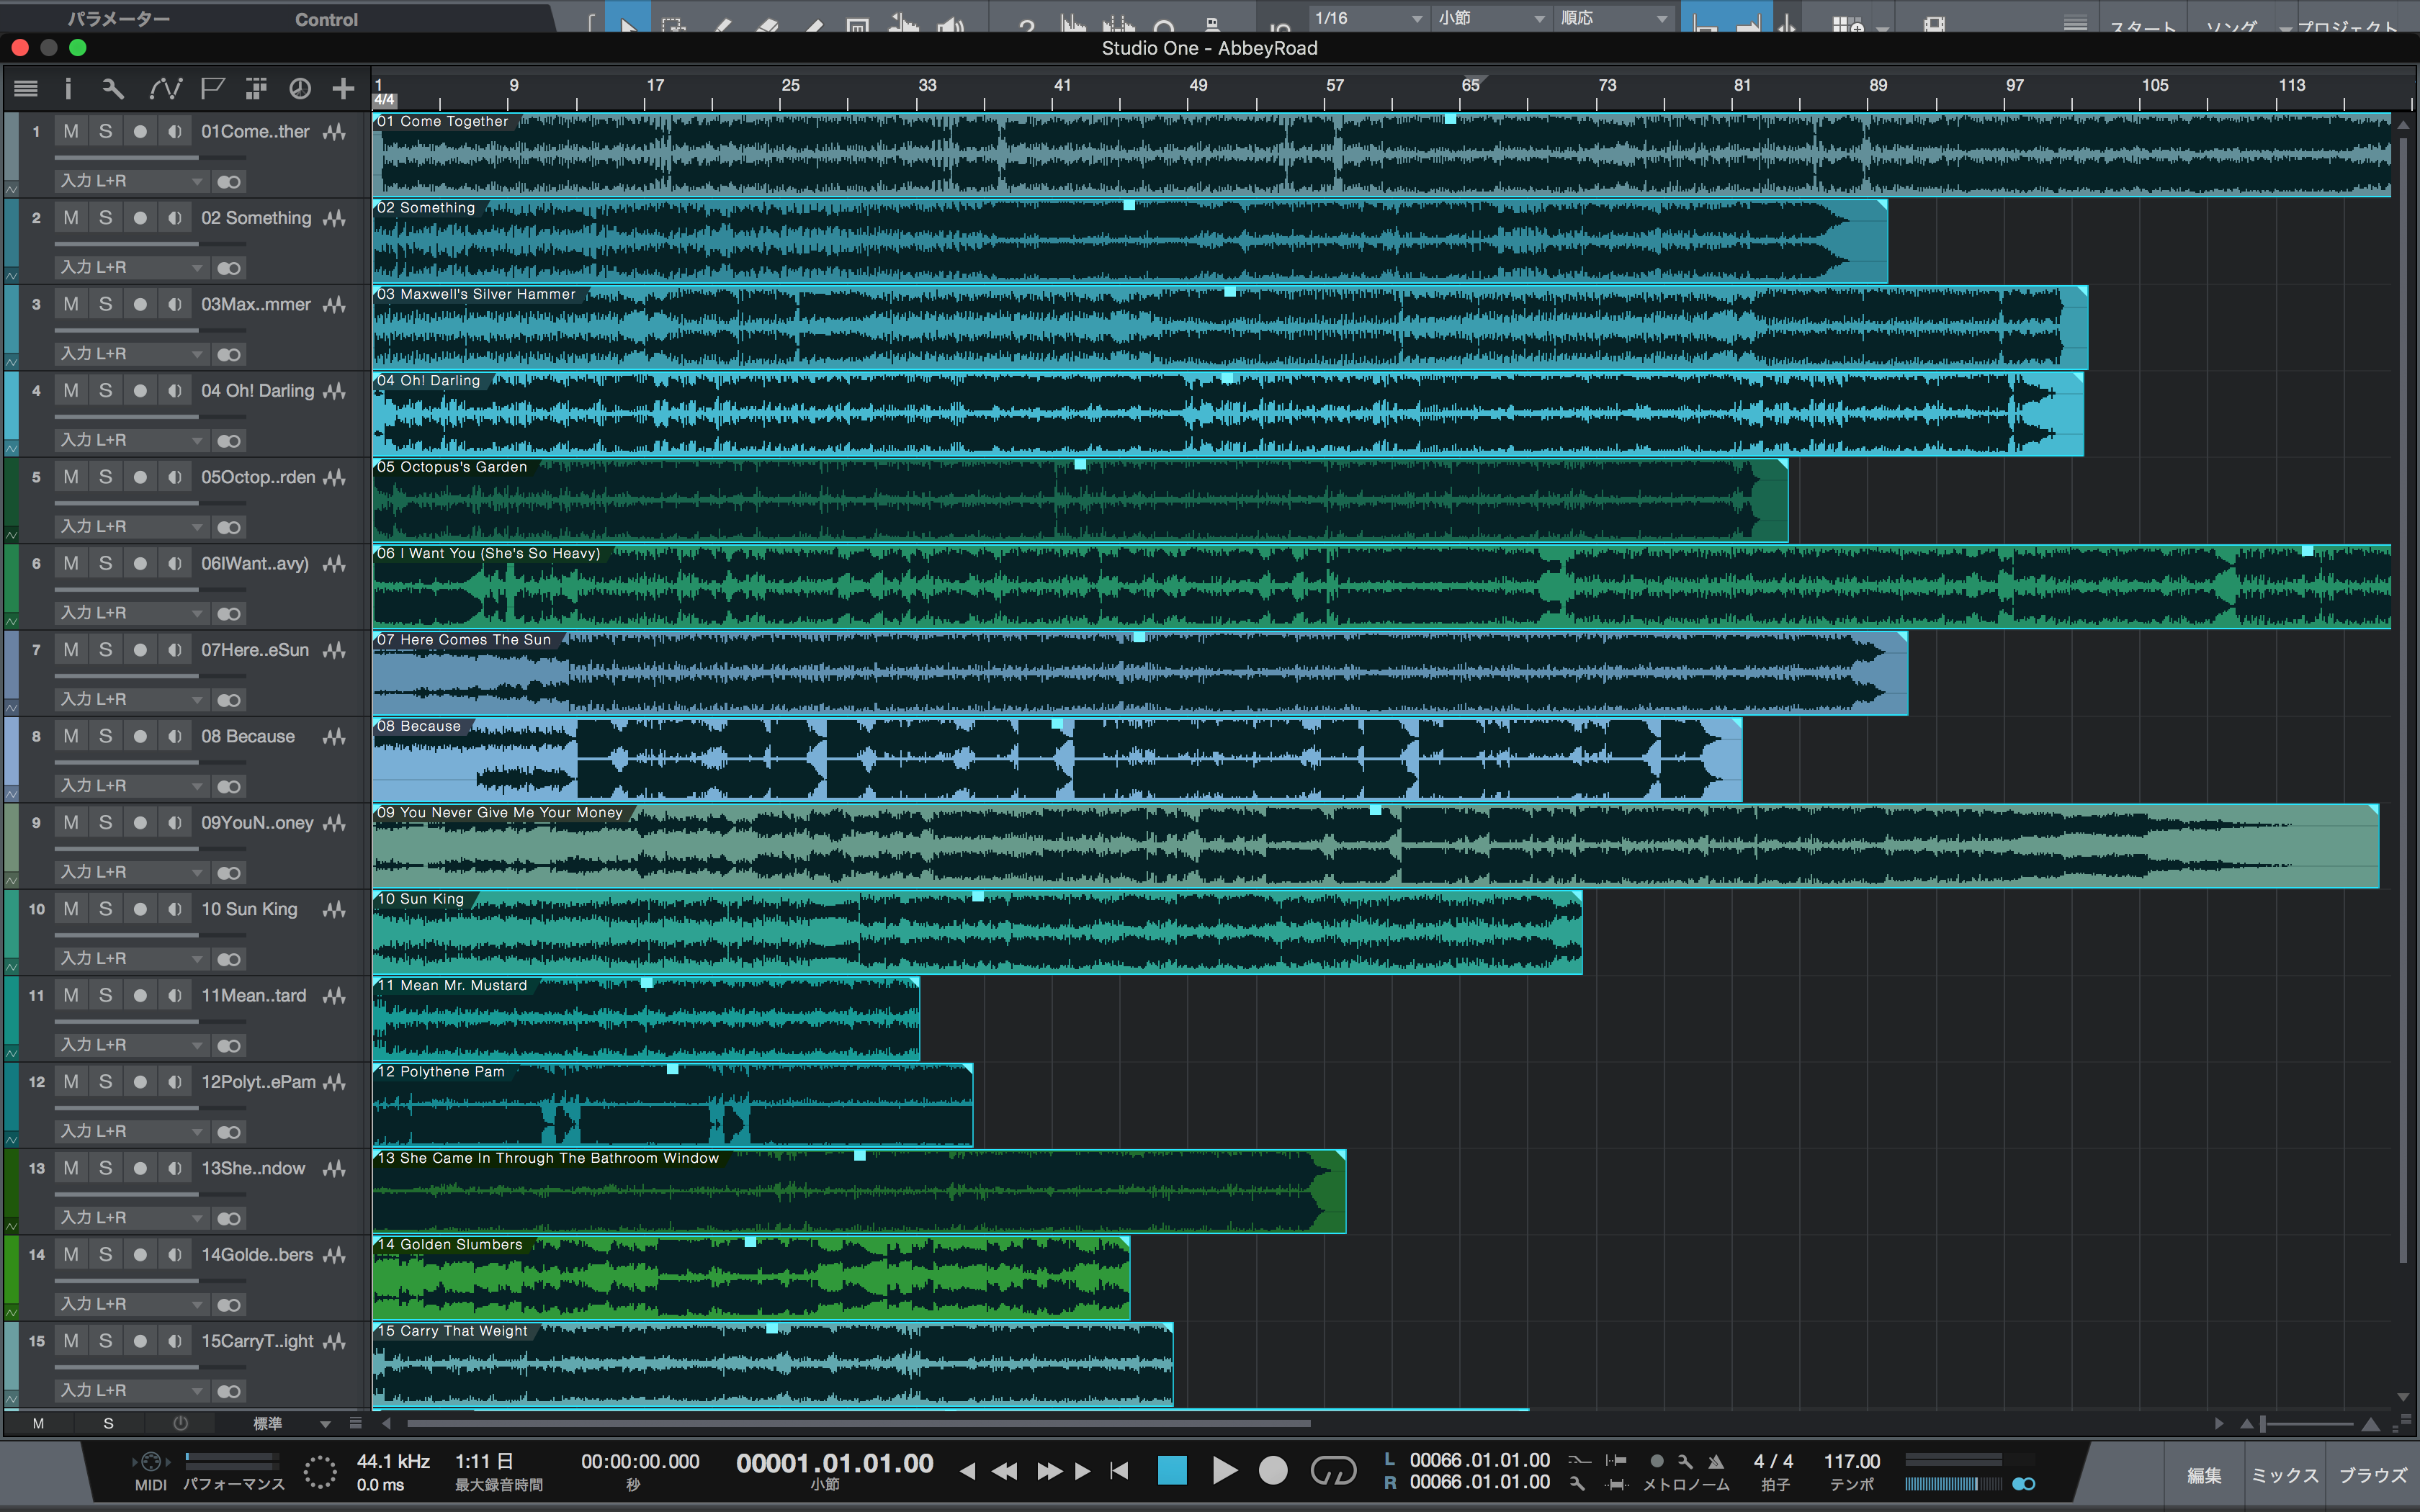Enable monitoring on 07Here..eSun track
The width and height of the screenshot is (2420, 1512).
pos(175,650)
